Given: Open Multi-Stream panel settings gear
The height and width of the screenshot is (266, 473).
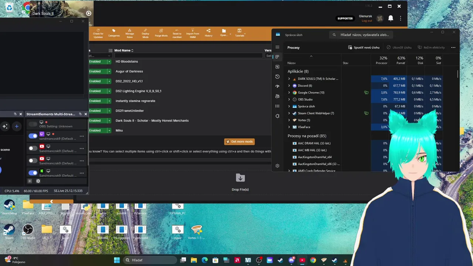Looking at the screenshot, I should pyautogui.click(x=38, y=181).
